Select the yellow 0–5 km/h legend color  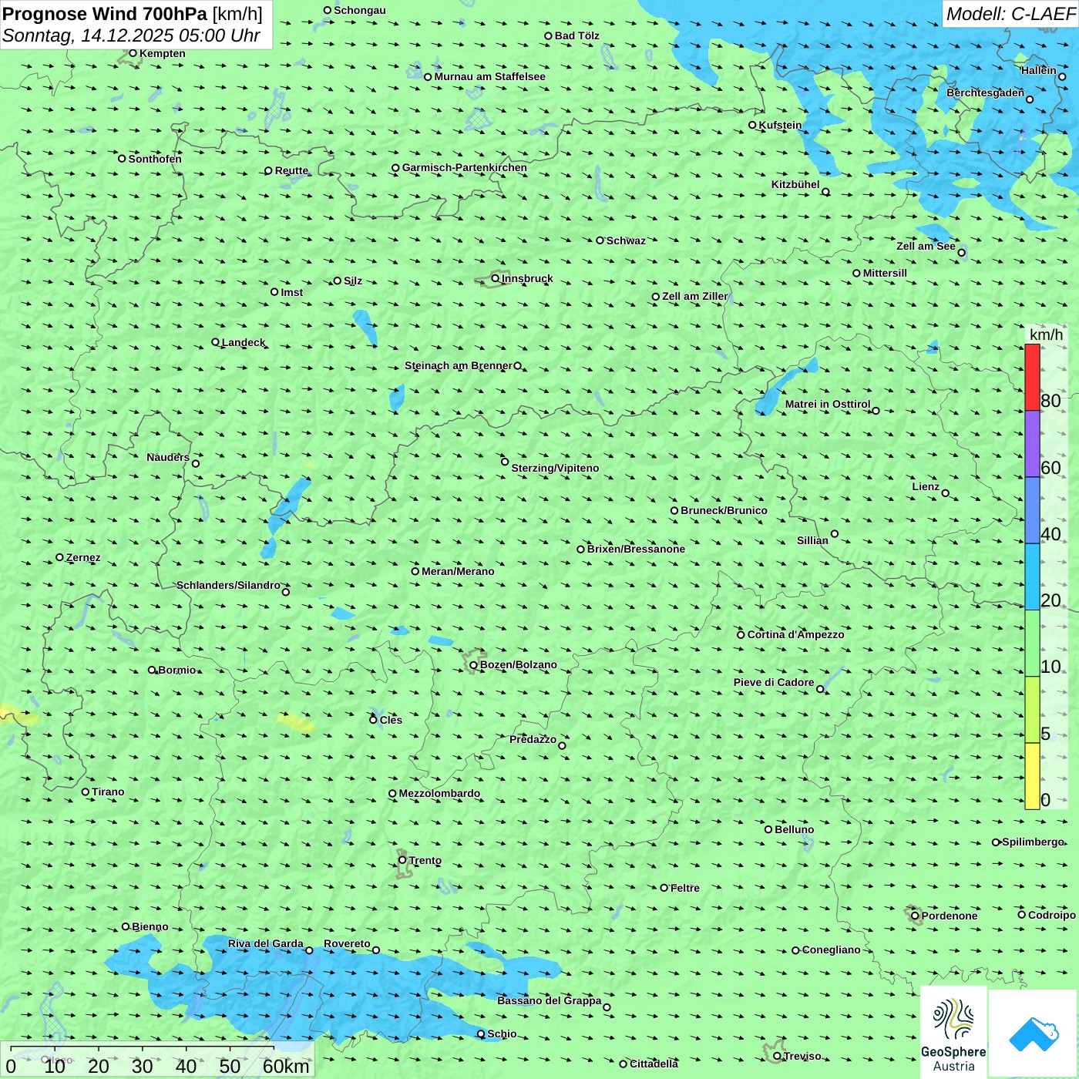tap(1032, 776)
